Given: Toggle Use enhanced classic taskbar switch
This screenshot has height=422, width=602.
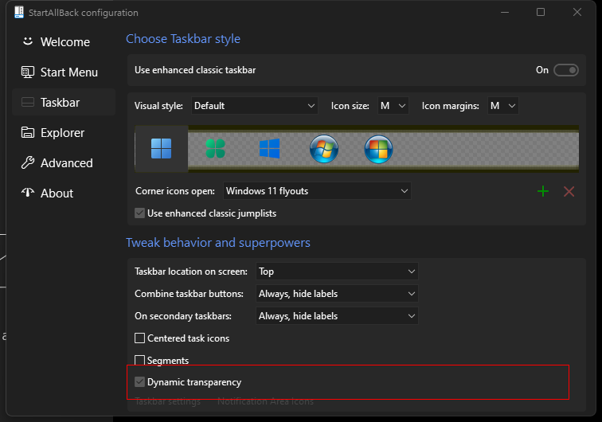Looking at the screenshot, I should pyautogui.click(x=566, y=70).
